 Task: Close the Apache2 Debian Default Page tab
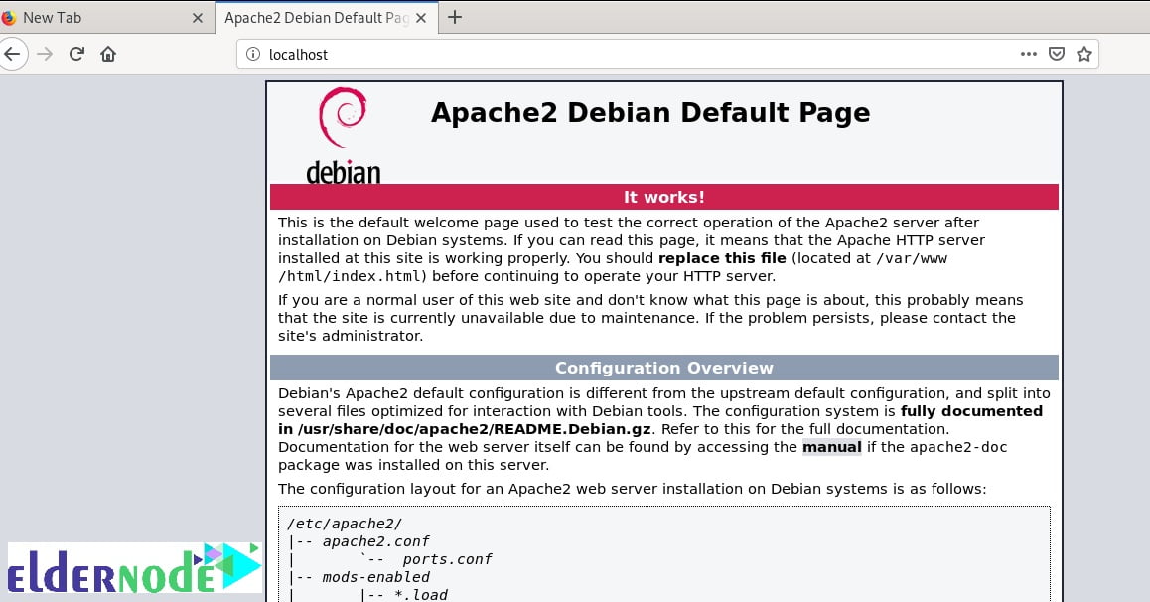click(x=421, y=18)
